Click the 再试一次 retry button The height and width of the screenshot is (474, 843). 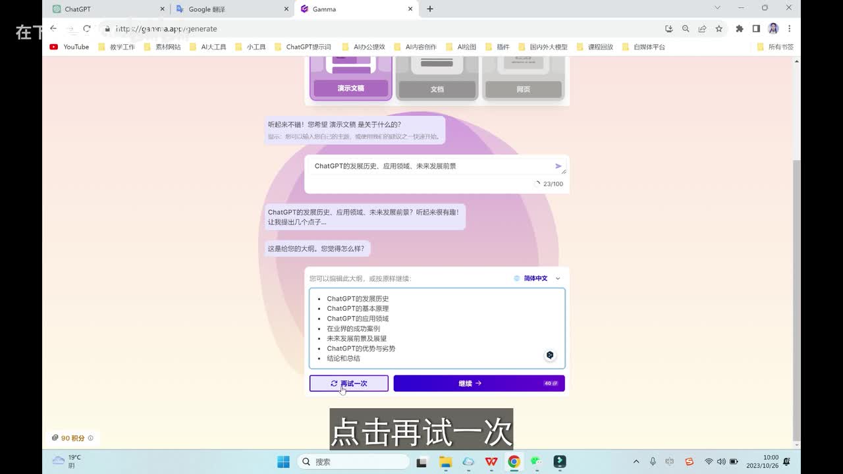348,383
